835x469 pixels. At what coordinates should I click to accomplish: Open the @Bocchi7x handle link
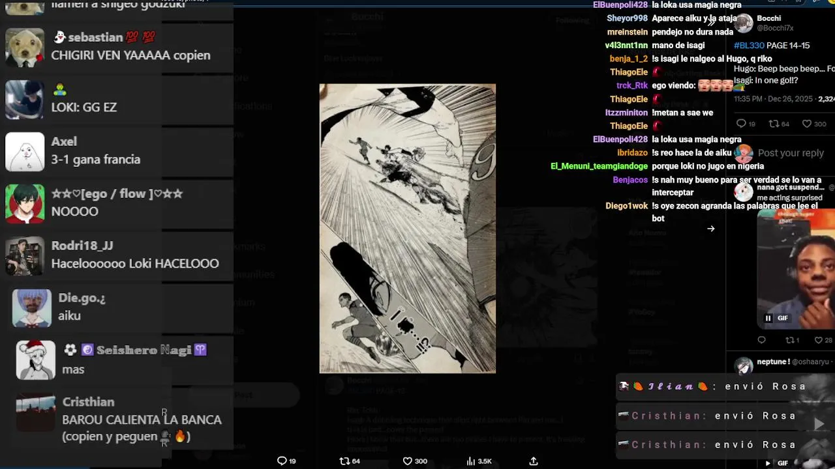click(775, 29)
